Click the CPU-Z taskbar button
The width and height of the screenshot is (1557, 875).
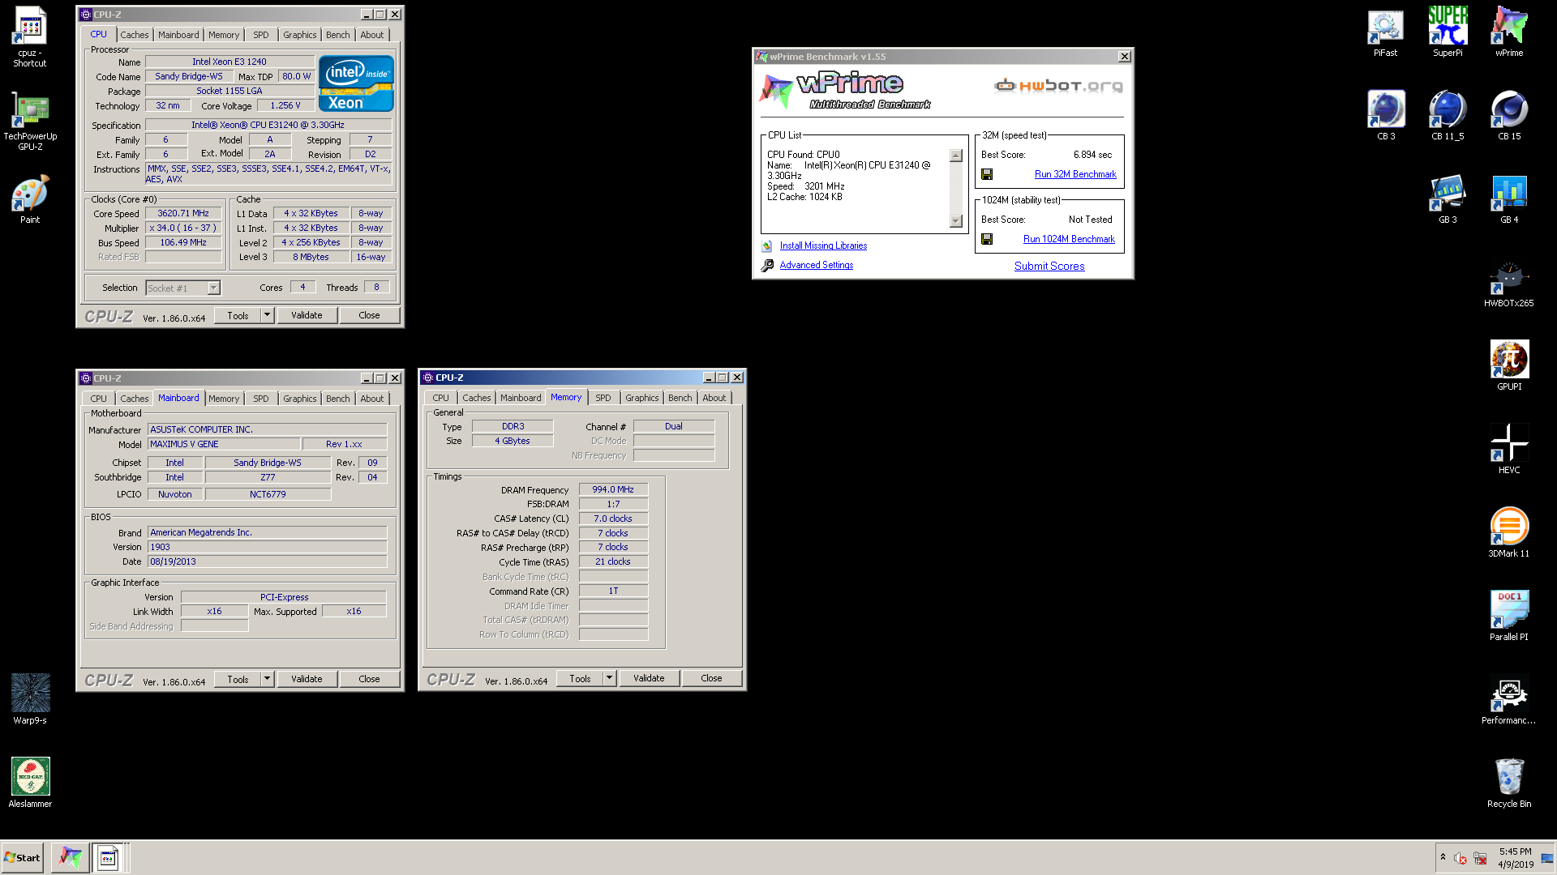click(x=108, y=857)
